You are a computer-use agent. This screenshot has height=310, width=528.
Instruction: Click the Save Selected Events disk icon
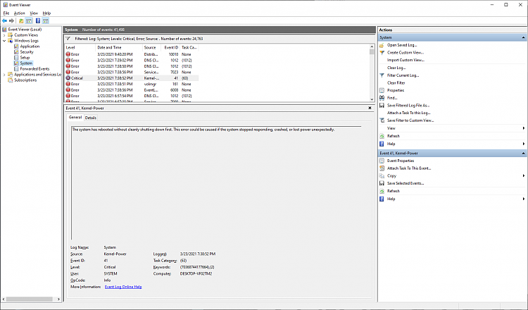click(382, 183)
